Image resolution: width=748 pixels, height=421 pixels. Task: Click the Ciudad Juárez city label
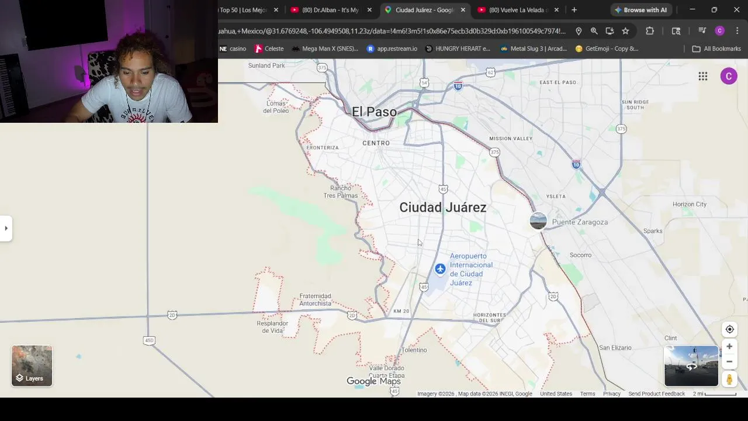click(442, 208)
